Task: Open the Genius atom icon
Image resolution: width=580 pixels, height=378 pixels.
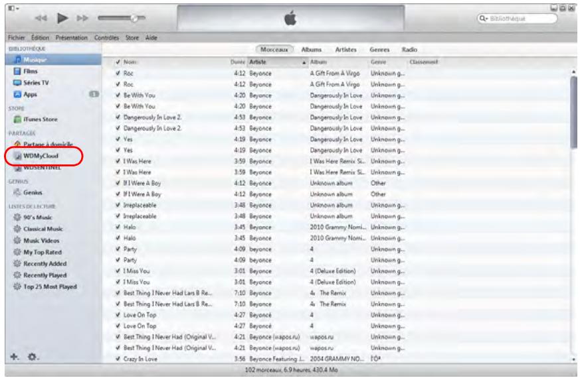Action: pos(17,192)
